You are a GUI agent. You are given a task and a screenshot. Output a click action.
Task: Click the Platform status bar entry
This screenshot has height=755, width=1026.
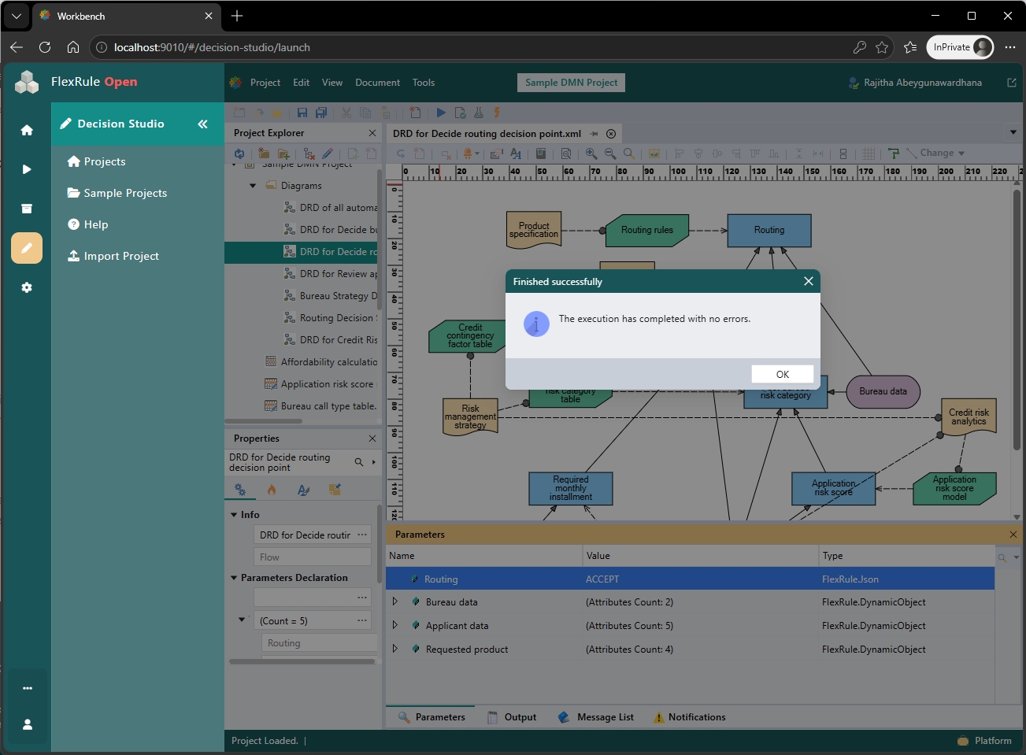(x=984, y=741)
